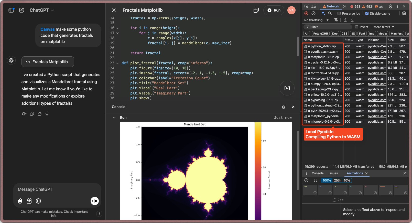
Task: Uncheck the Disable cache checkbox
Action: pyautogui.click(x=367, y=13)
